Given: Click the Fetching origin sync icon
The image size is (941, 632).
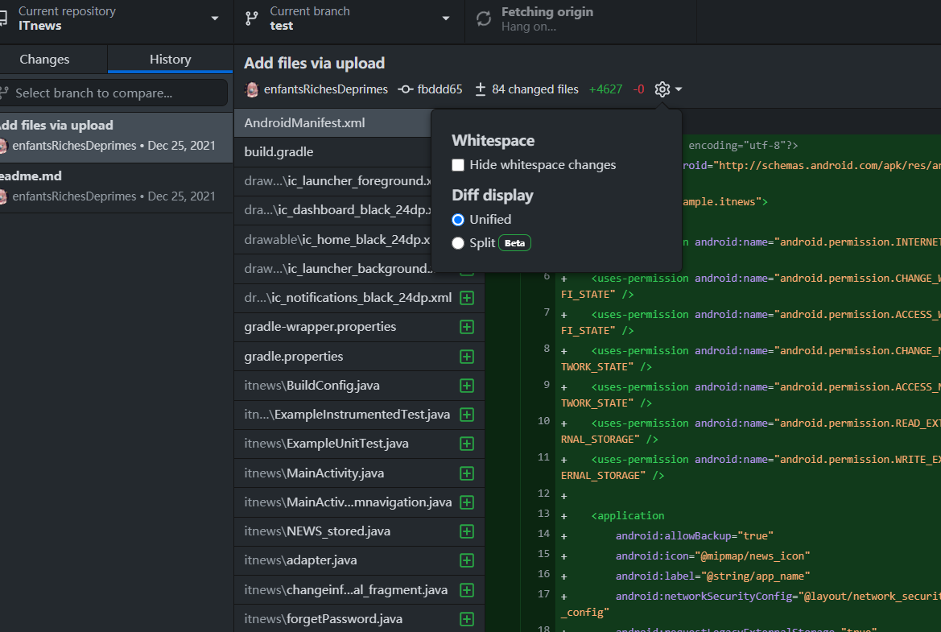Looking at the screenshot, I should [x=483, y=17].
